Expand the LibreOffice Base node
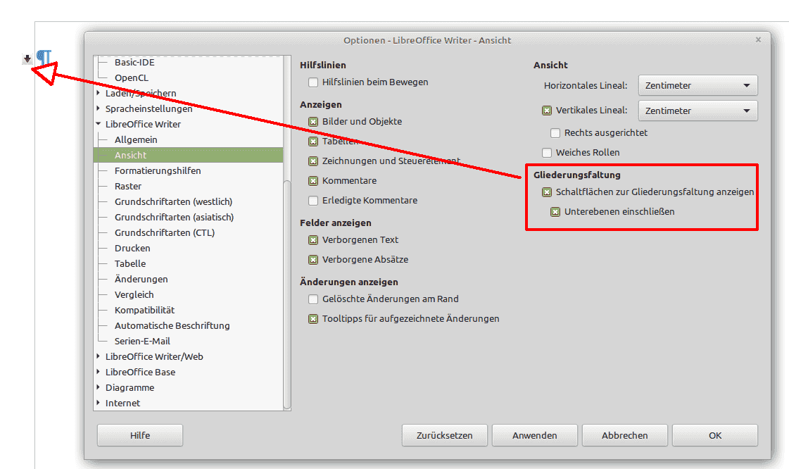Screen dimensions: 789x469 (98, 372)
